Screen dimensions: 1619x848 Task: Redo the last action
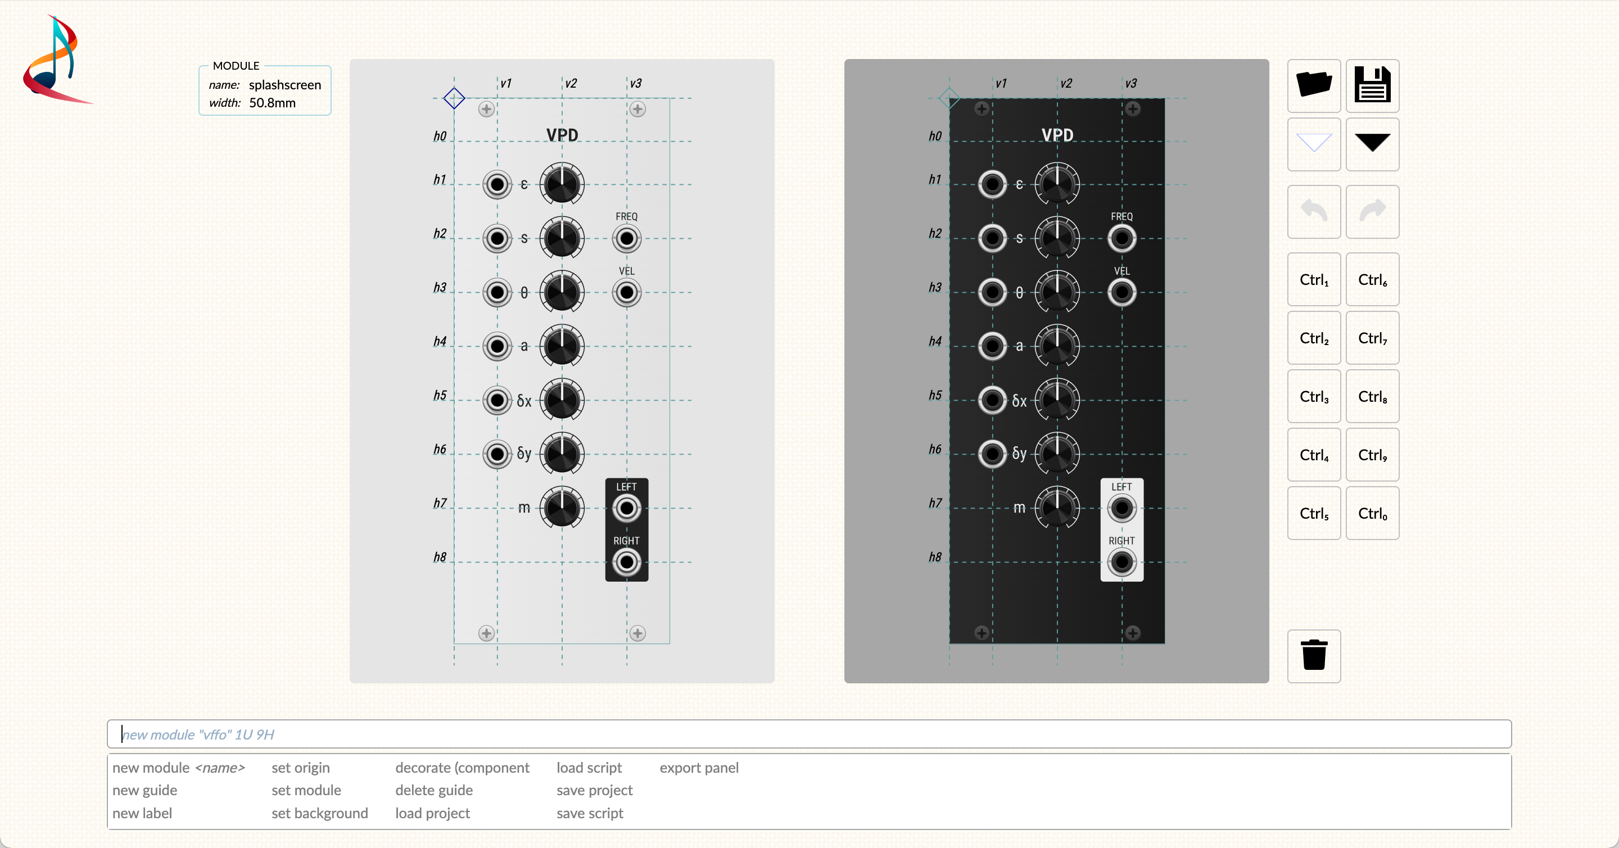click(x=1372, y=211)
